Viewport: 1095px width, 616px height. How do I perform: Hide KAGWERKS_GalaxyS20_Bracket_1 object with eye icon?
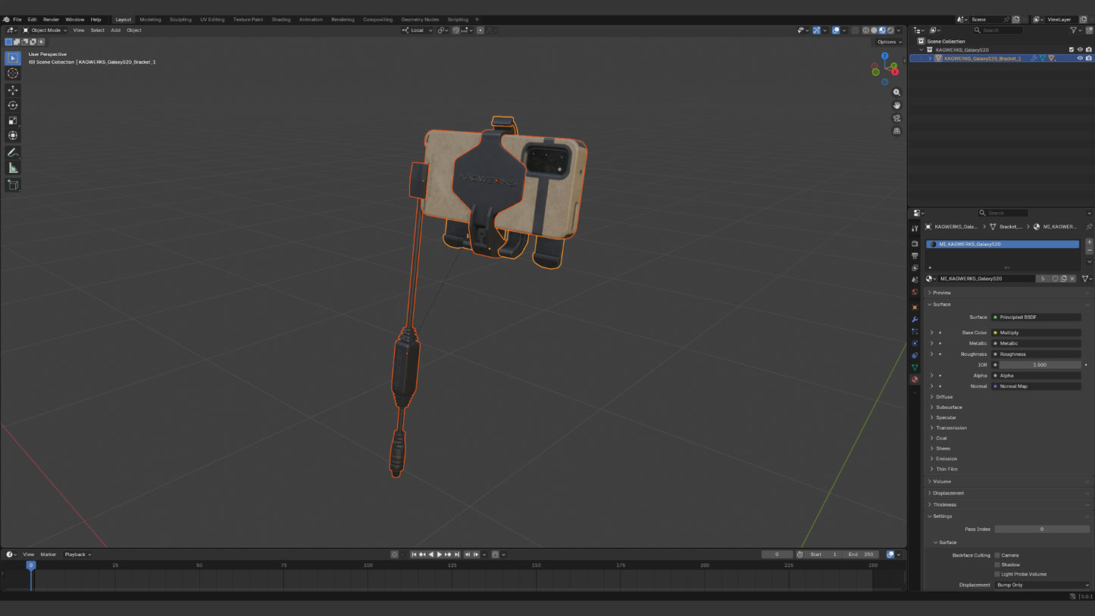[x=1081, y=58]
